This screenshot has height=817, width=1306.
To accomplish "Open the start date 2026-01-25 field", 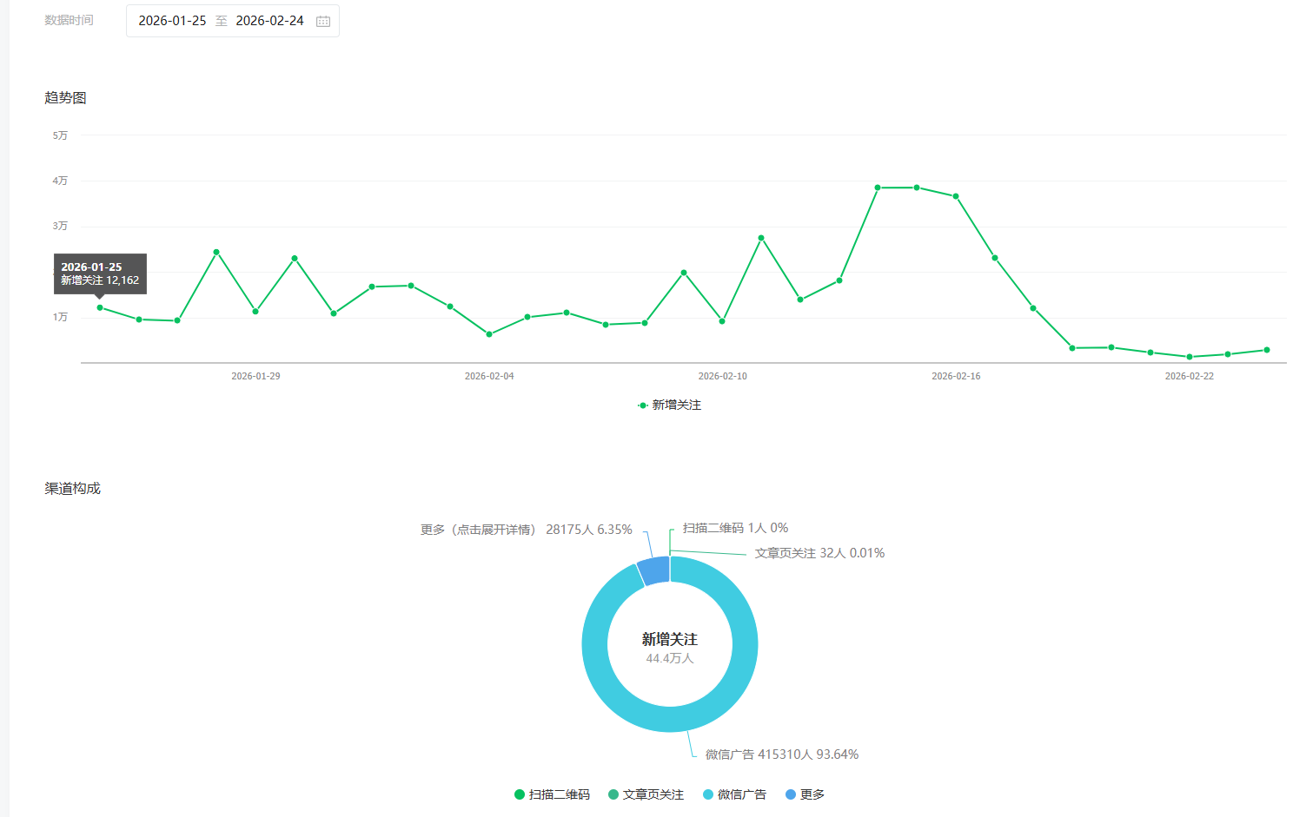I will click(172, 21).
